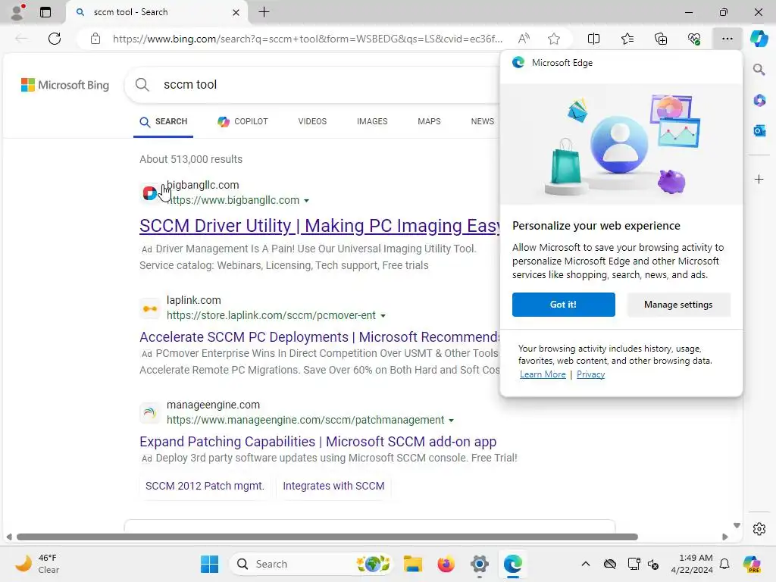Screen dimensions: 776x582
Task: Open Expand Patching Capabilities link
Action: pos(318,442)
